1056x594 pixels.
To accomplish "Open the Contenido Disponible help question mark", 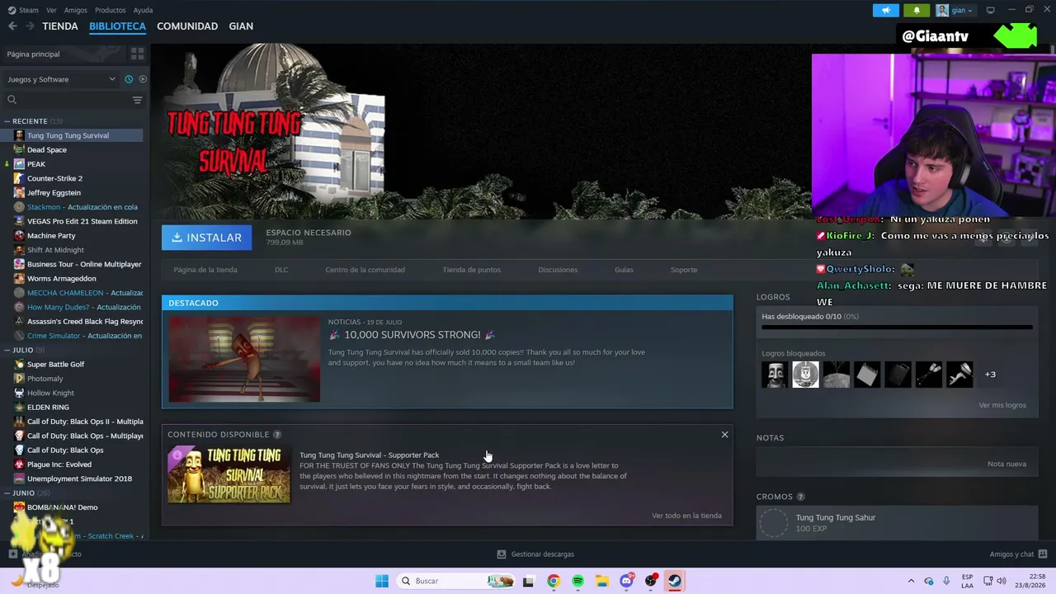I will [x=277, y=435].
